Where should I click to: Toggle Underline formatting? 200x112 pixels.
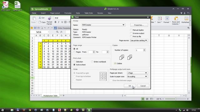[62, 22]
